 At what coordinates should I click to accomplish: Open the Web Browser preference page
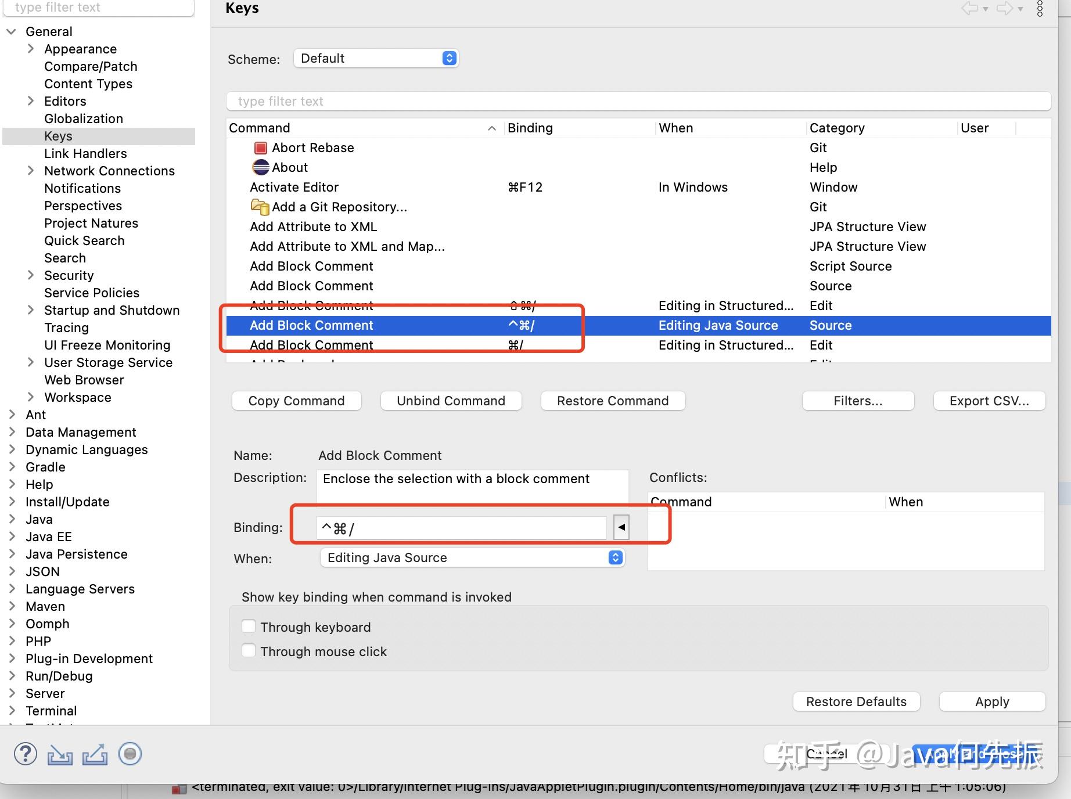tap(84, 380)
